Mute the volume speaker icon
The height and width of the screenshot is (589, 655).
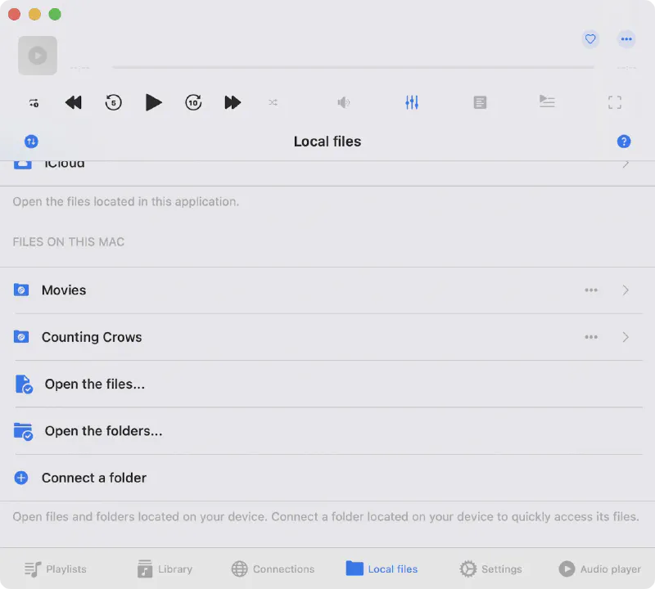(344, 102)
